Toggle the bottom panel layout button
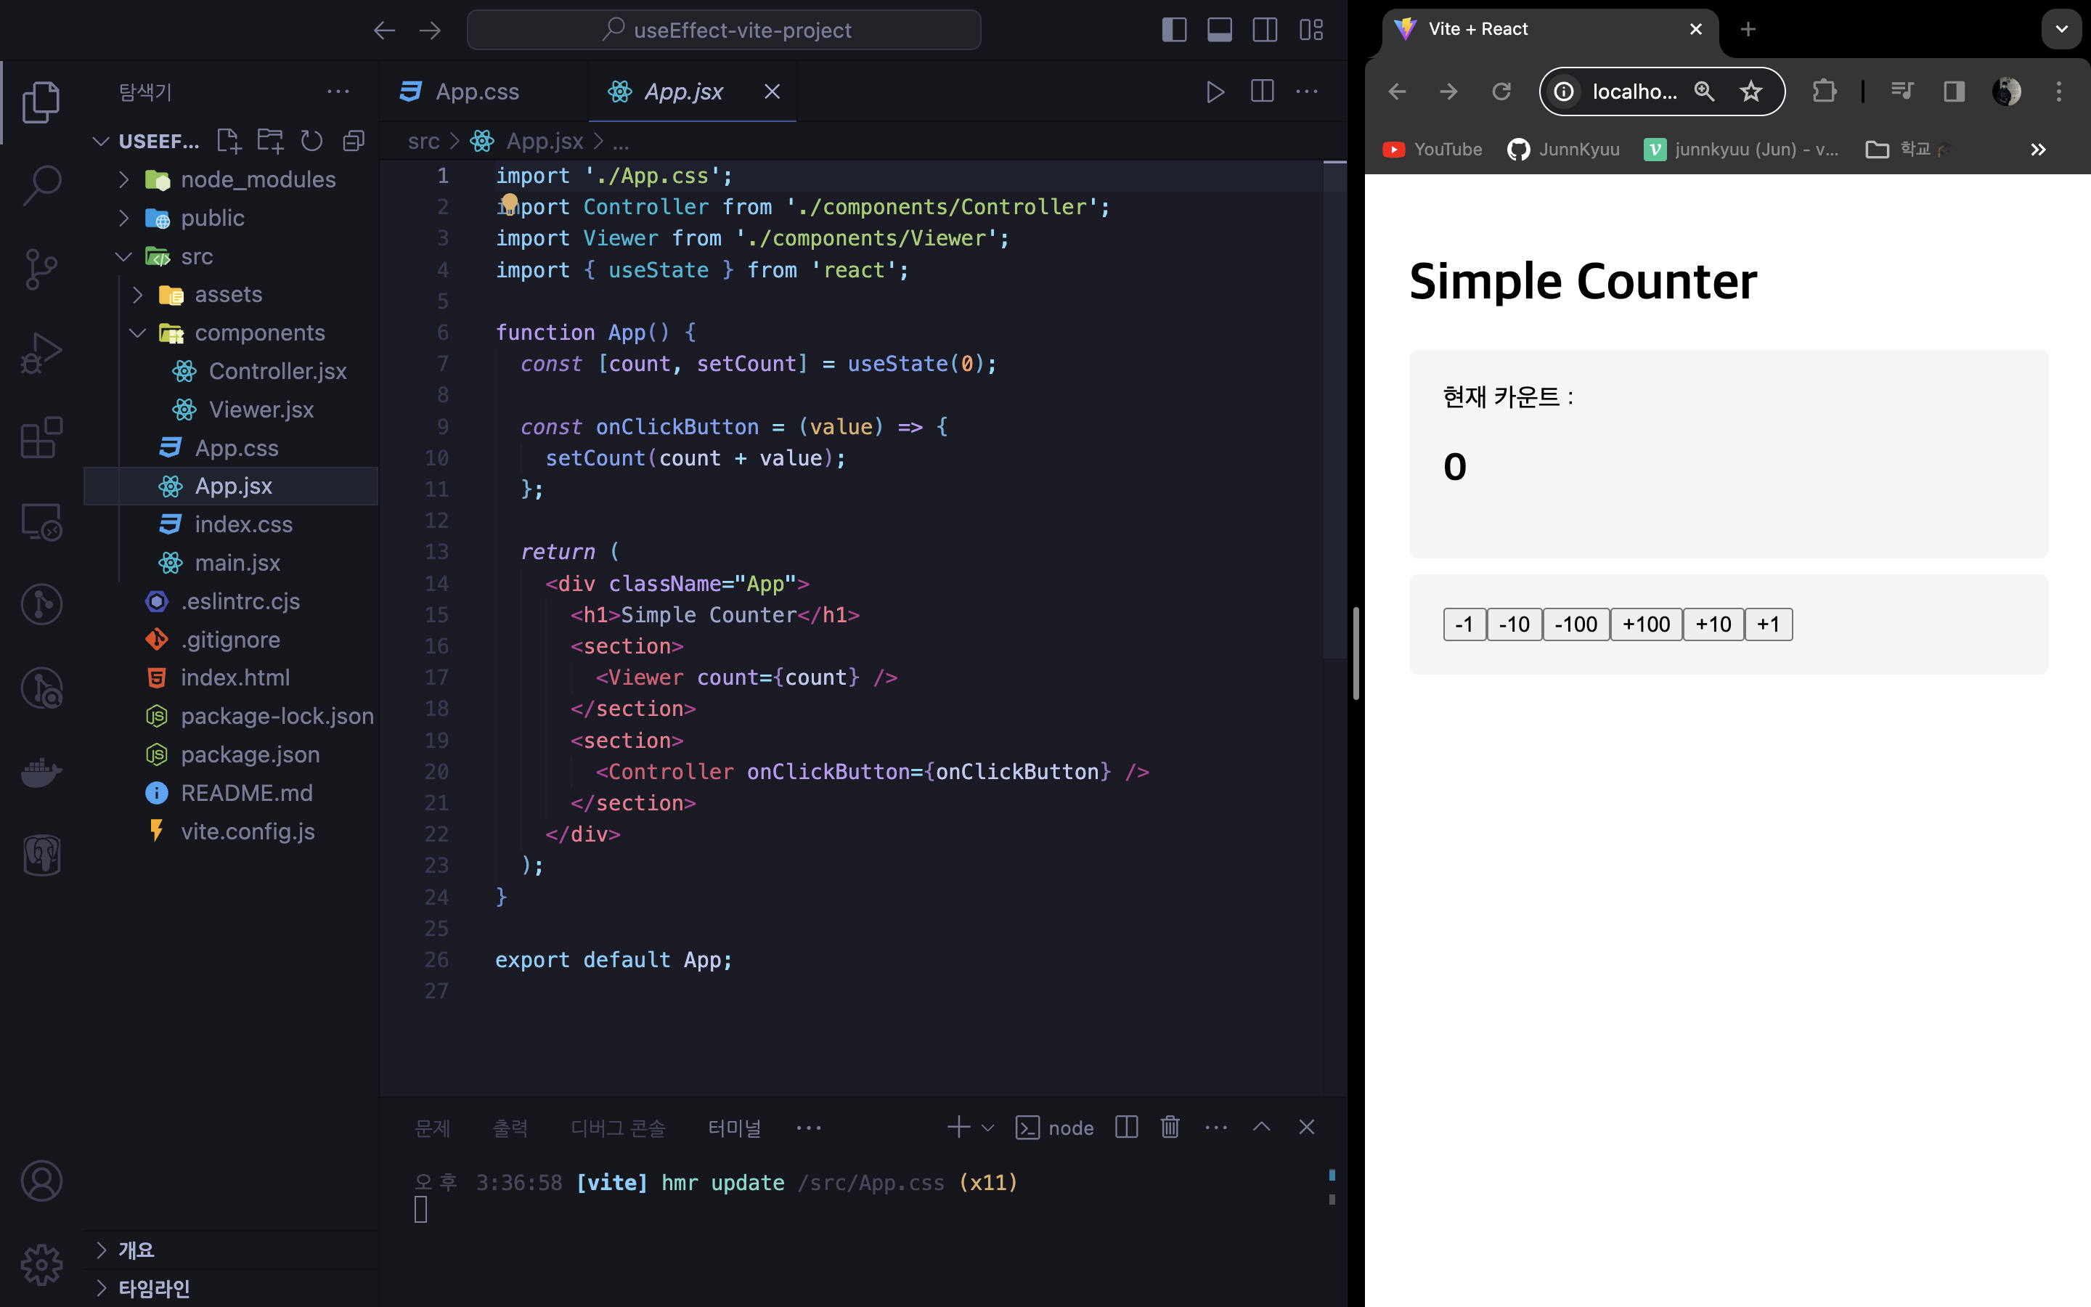Viewport: 2091px width, 1307px height. (1219, 30)
